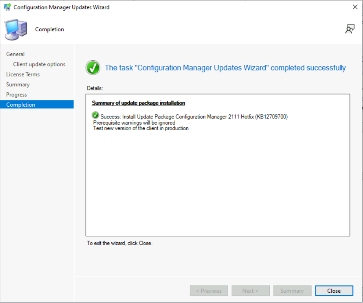Click the feedback person icon
The width and height of the screenshot is (363, 303).
[x=350, y=29]
